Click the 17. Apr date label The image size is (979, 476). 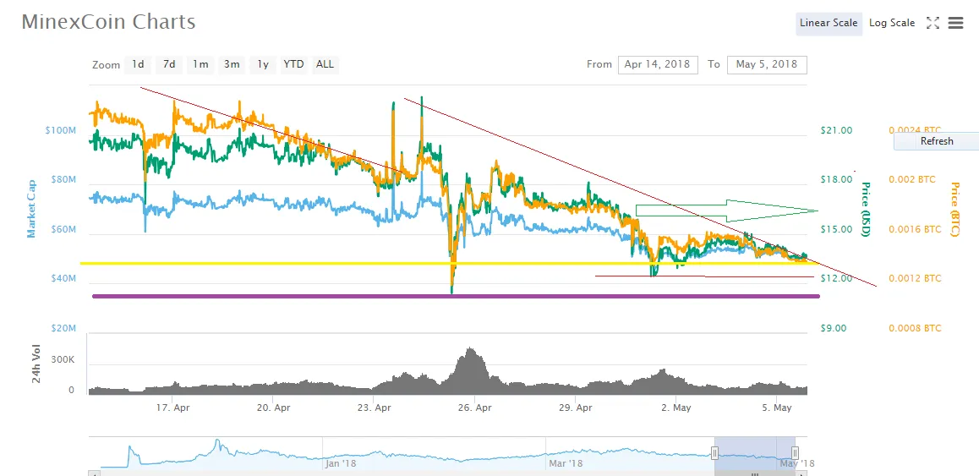pos(172,408)
